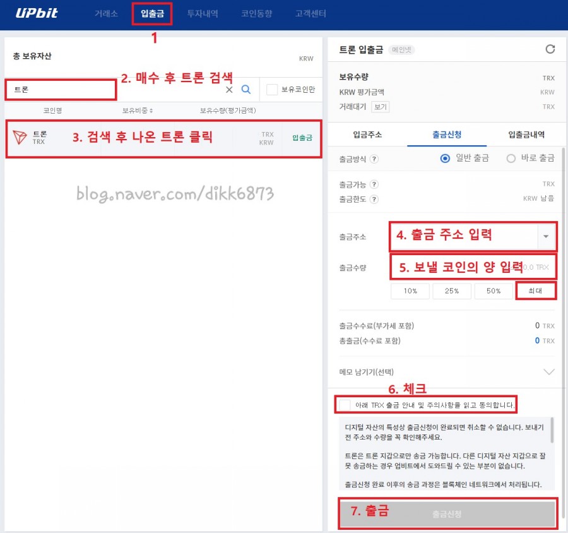Open the 거래소 menu
Screen dimensions: 568x533
(106, 14)
